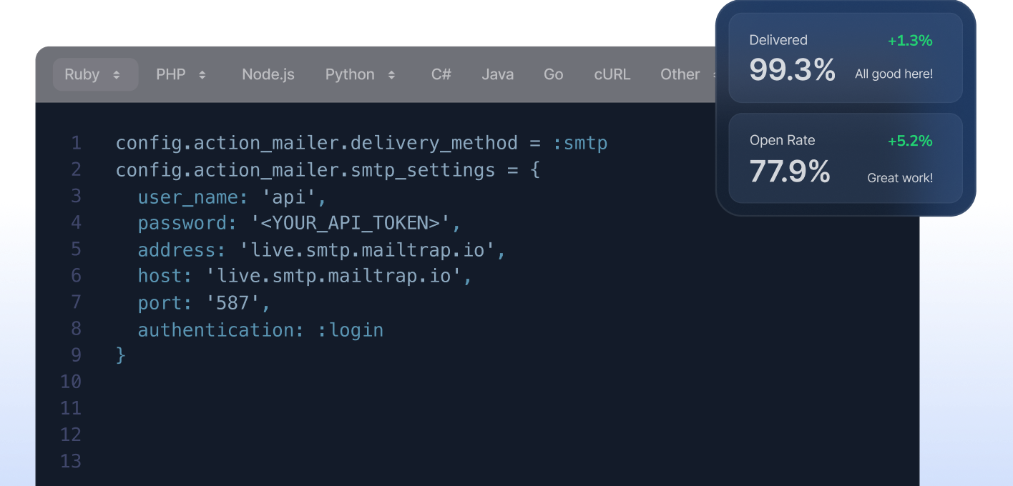Switch to the Node.js tab
This screenshot has width=1013, height=486.
[268, 74]
